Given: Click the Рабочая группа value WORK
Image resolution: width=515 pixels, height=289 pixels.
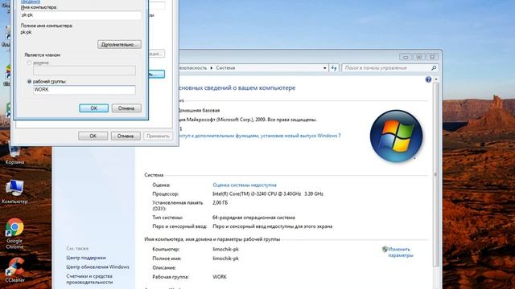Looking at the screenshot, I should coord(220,276).
